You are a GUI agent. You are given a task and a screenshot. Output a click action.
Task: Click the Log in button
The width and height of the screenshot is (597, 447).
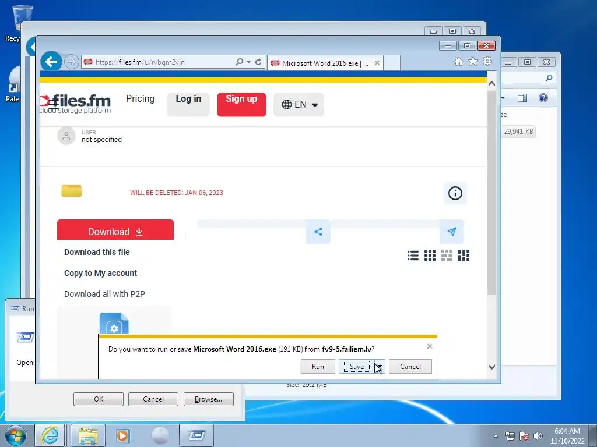[x=188, y=104]
